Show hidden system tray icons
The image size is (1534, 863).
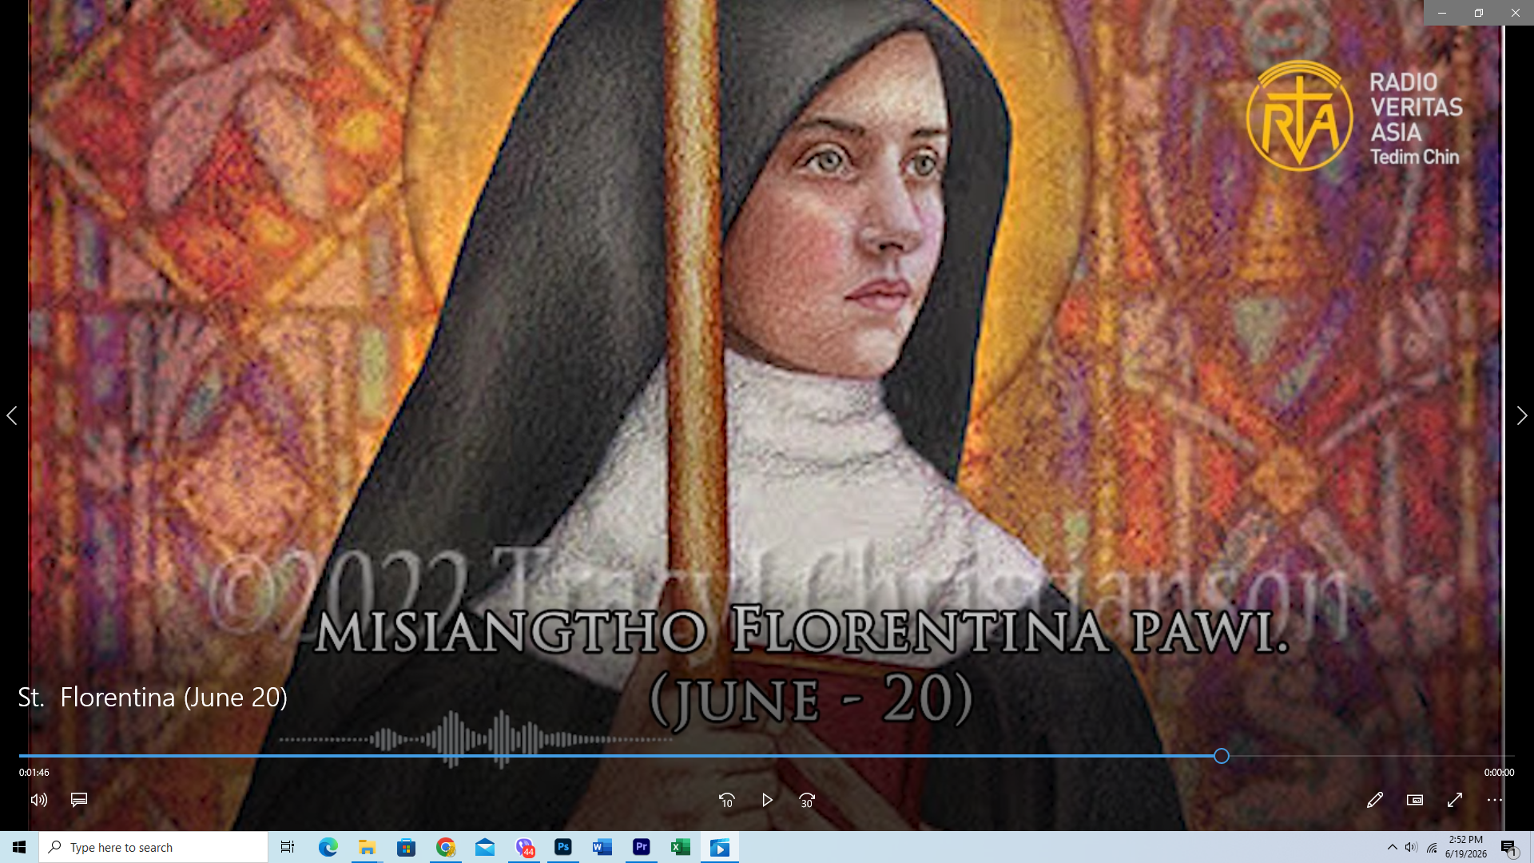coord(1393,847)
